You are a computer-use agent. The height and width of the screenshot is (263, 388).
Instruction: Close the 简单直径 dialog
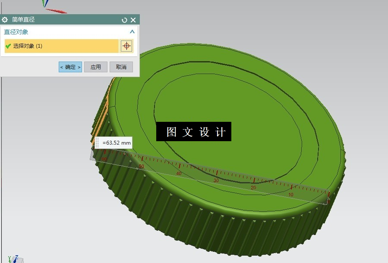pos(133,20)
